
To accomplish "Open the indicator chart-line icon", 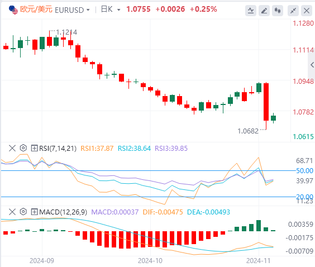I will tap(251, 11).
